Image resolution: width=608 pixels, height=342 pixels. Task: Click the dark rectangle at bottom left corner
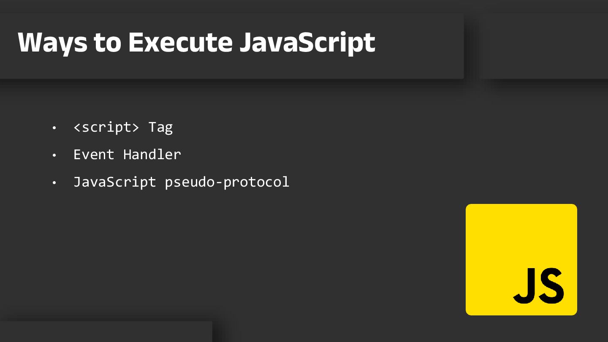106,332
